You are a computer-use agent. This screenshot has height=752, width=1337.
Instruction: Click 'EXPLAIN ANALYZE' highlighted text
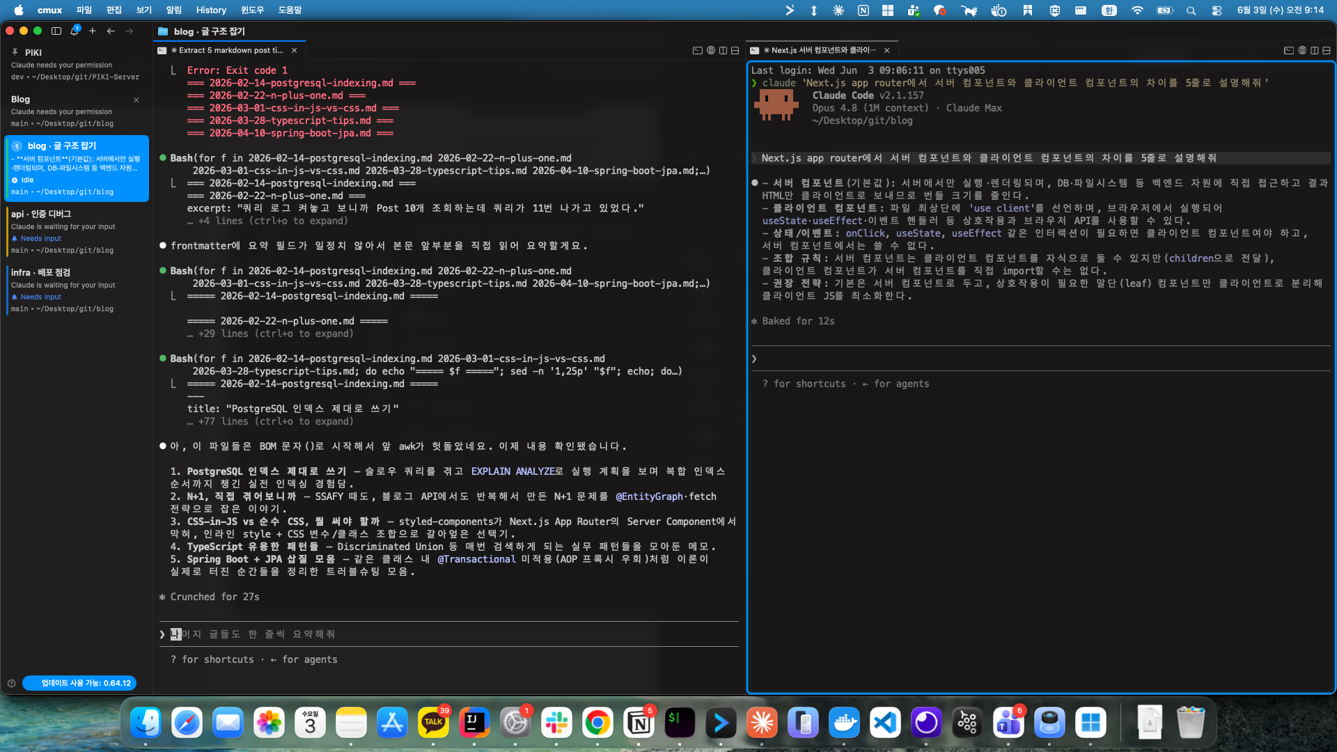point(513,471)
